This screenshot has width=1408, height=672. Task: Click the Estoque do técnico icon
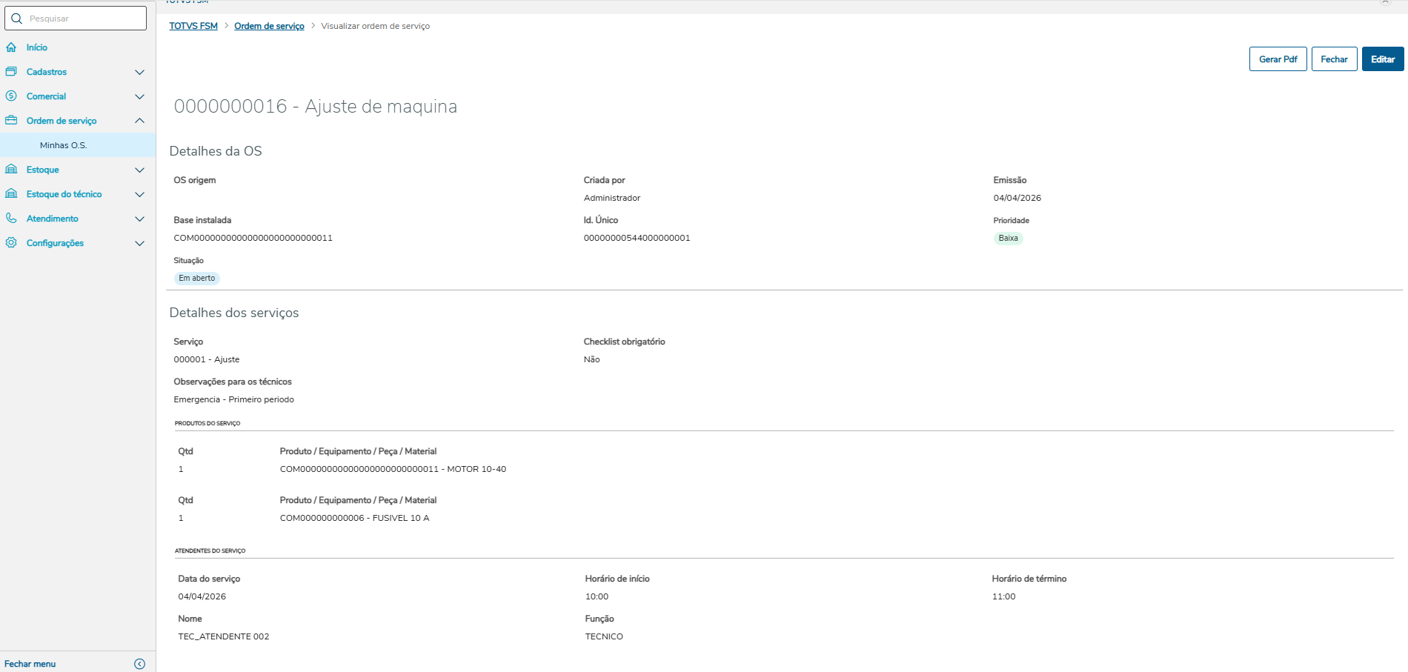click(11, 194)
